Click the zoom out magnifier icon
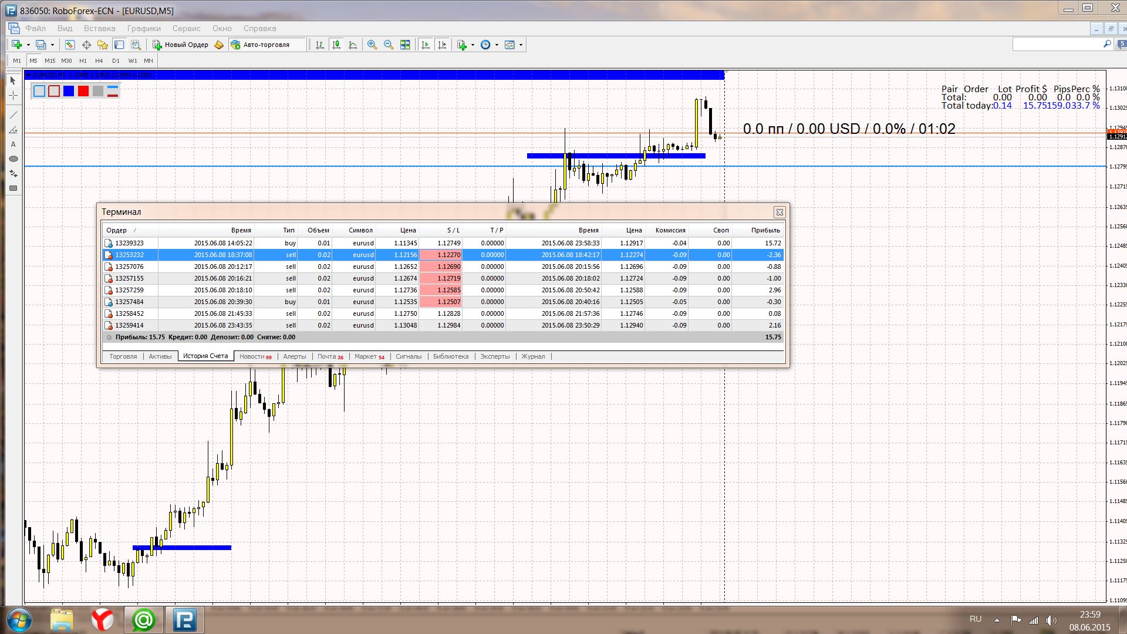Viewport: 1127px width, 634px height. (x=389, y=45)
